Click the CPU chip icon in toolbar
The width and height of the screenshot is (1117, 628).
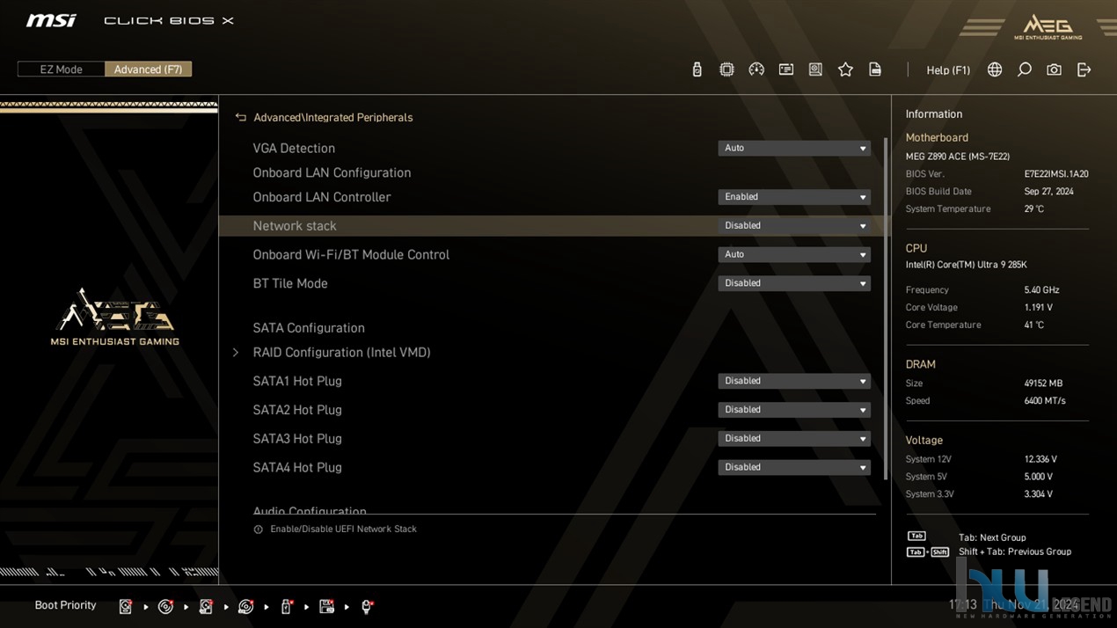pyautogui.click(x=726, y=69)
